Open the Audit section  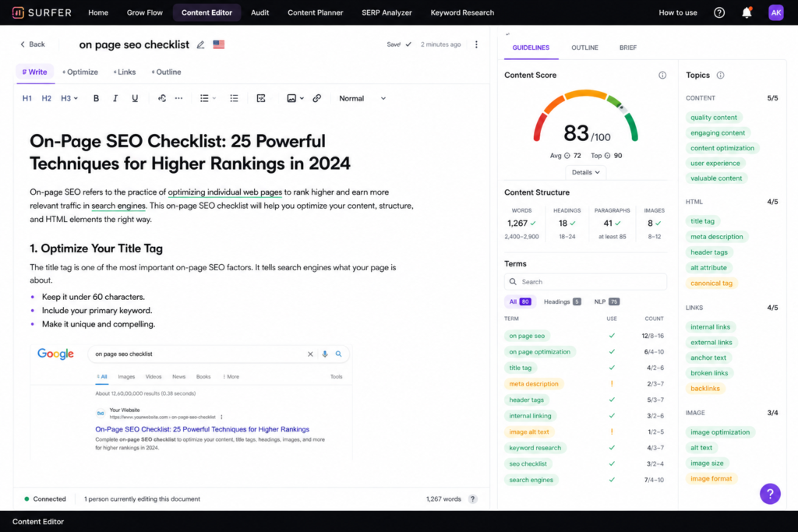(x=260, y=12)
